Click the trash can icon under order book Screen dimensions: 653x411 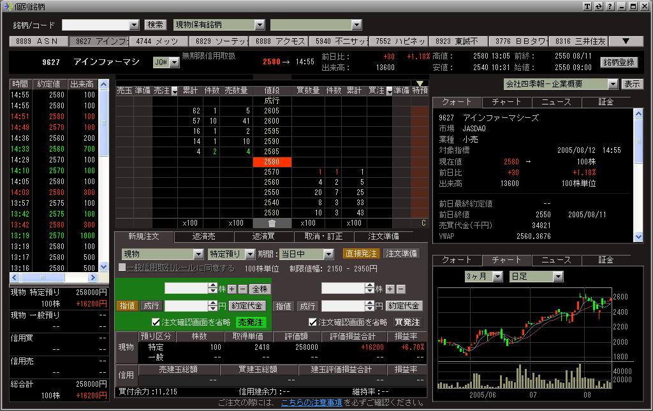click(x=272, y=224)
